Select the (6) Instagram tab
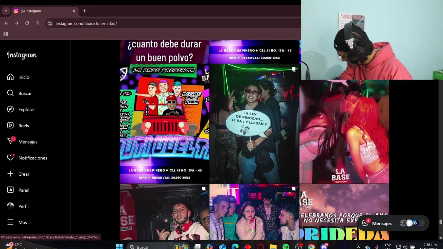The image size is (443, 249). coord(44,11)
